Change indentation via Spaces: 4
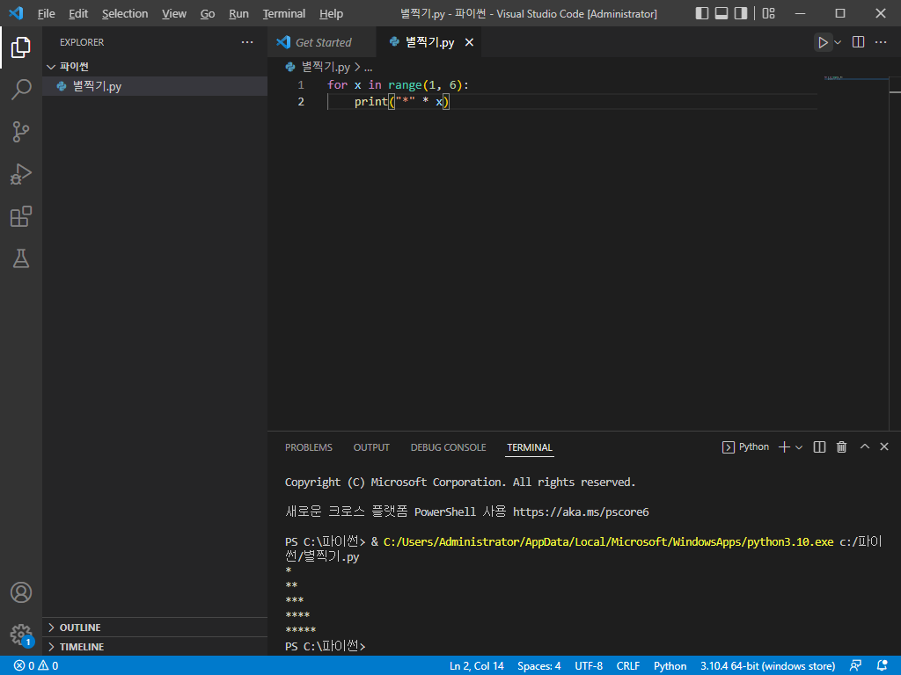Image resolution: width=901 pixels, height=675 pixels. coord(539,666)
